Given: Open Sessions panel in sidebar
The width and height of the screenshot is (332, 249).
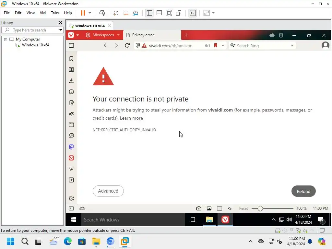Looking at the screenshot, I should click(71, 136).
